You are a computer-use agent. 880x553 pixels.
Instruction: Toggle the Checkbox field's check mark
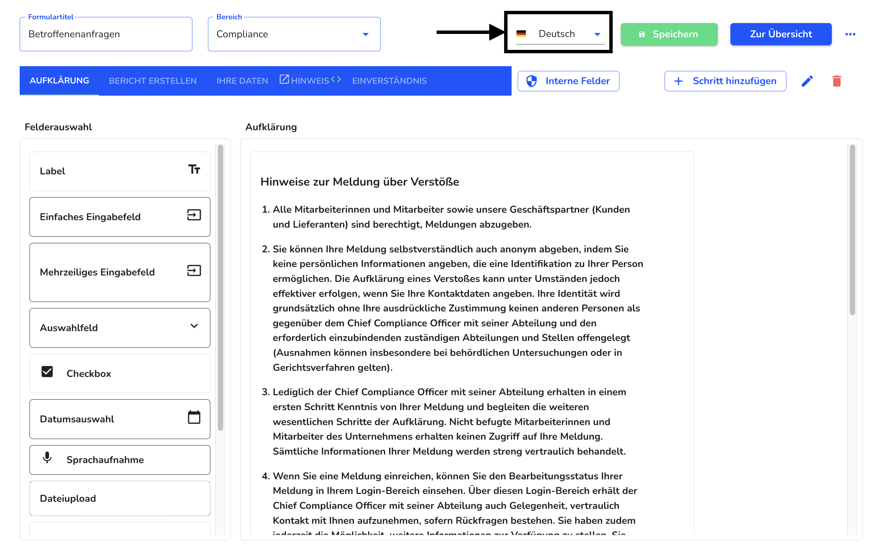(47, 372)
